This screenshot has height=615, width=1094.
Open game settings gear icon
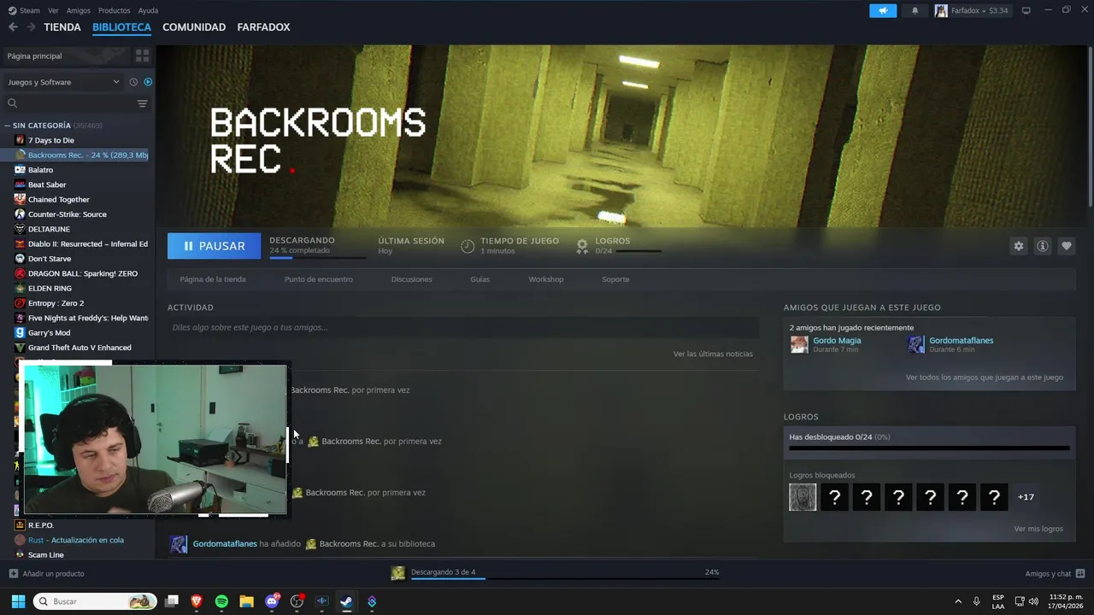(1018, 246)
